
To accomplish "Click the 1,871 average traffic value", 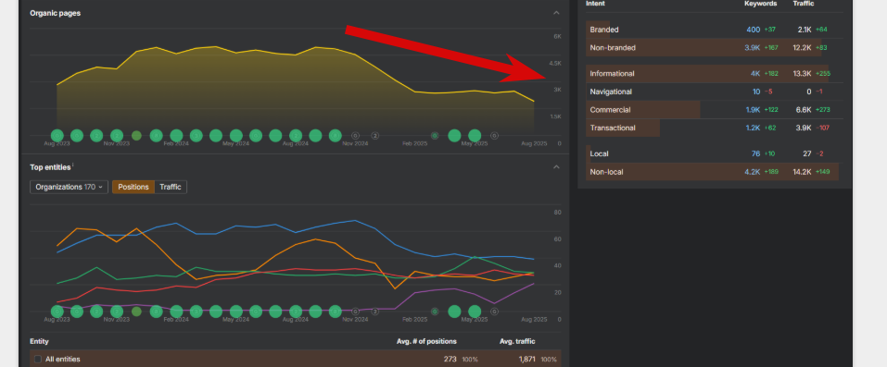I will tap(526, 359).
